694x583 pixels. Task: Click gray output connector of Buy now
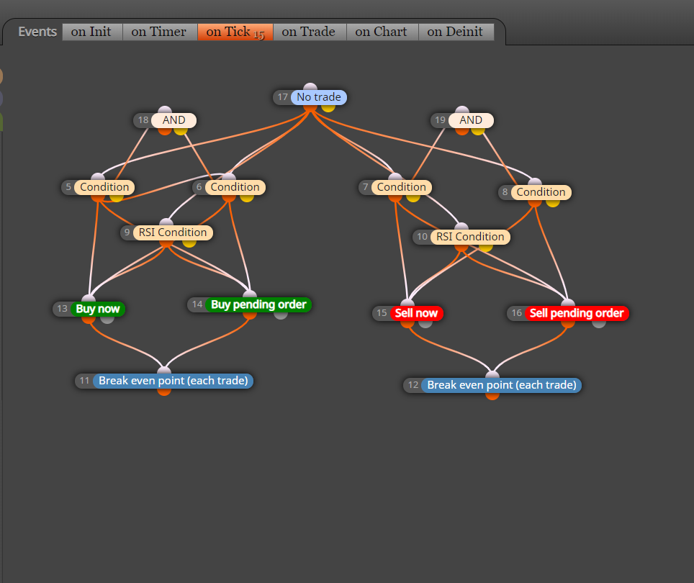[x=107, y=319]
